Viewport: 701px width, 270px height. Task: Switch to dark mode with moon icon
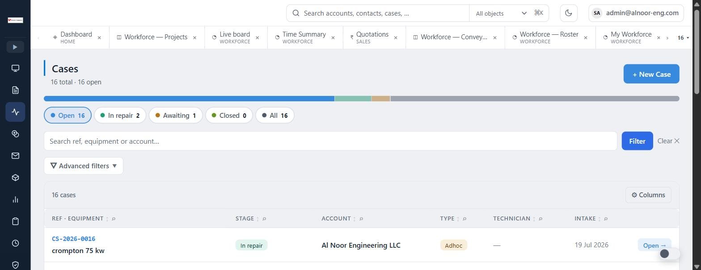[x=569, y=13]
